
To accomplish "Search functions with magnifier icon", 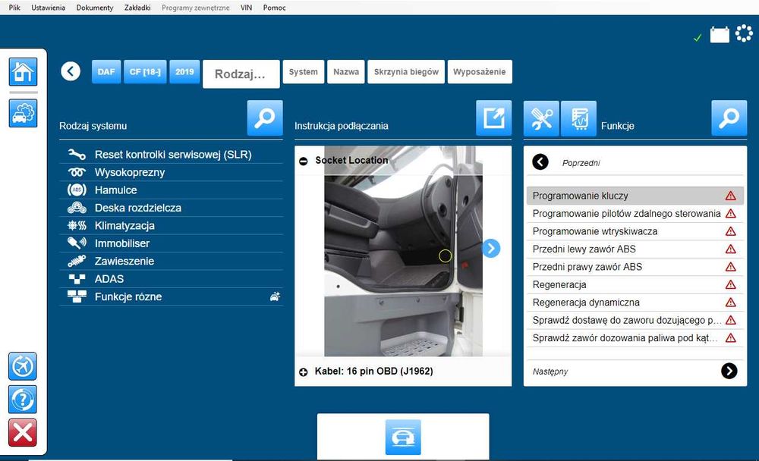I will click(729, 118).
